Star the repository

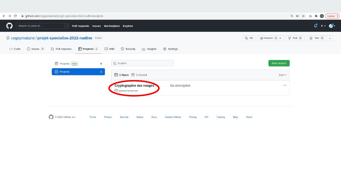pos(317,38)
